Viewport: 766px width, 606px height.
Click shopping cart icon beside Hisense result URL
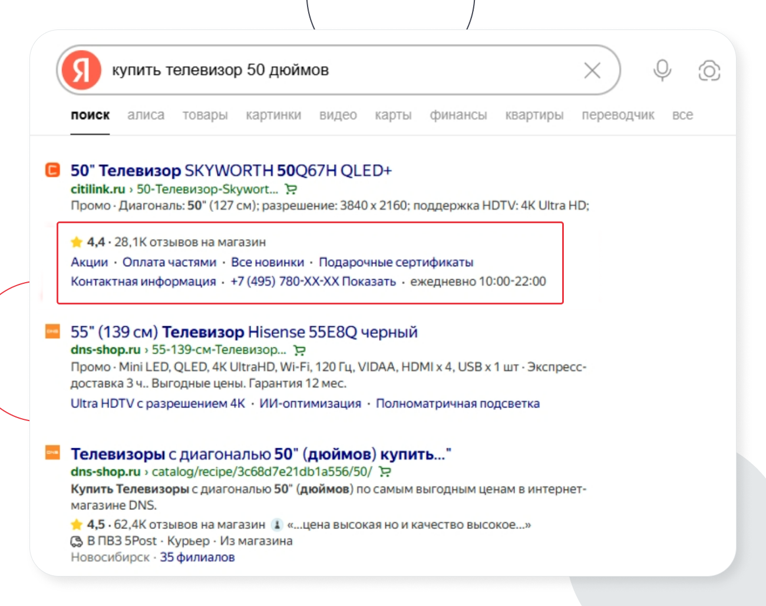click(299, 350)
